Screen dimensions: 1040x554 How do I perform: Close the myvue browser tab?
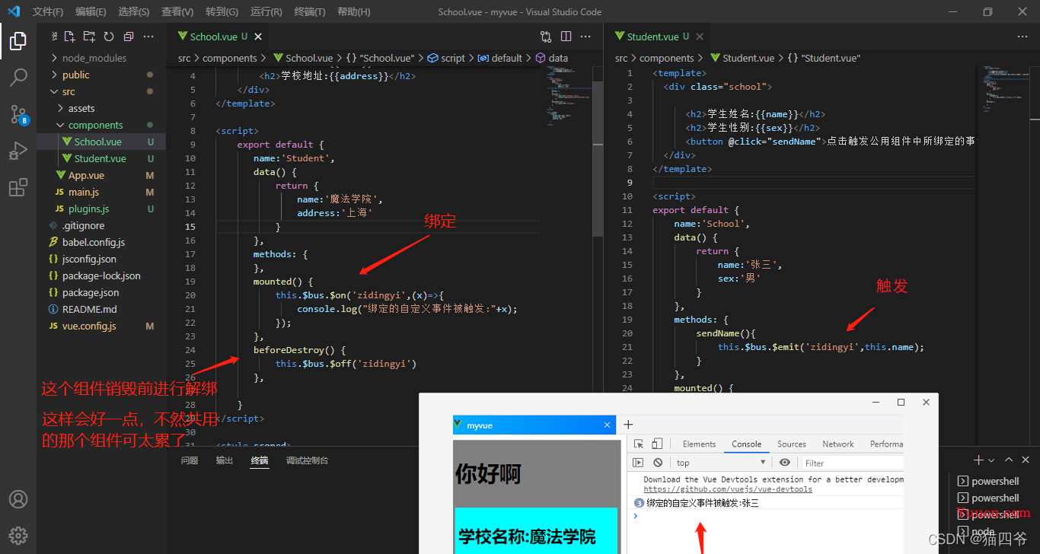[607, 425]
